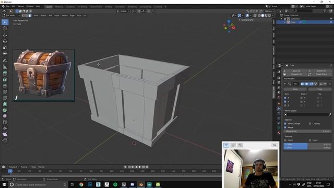Open Modifier properties wrench tab
This screenshot has width=334, height=188.
click(279, 109)
